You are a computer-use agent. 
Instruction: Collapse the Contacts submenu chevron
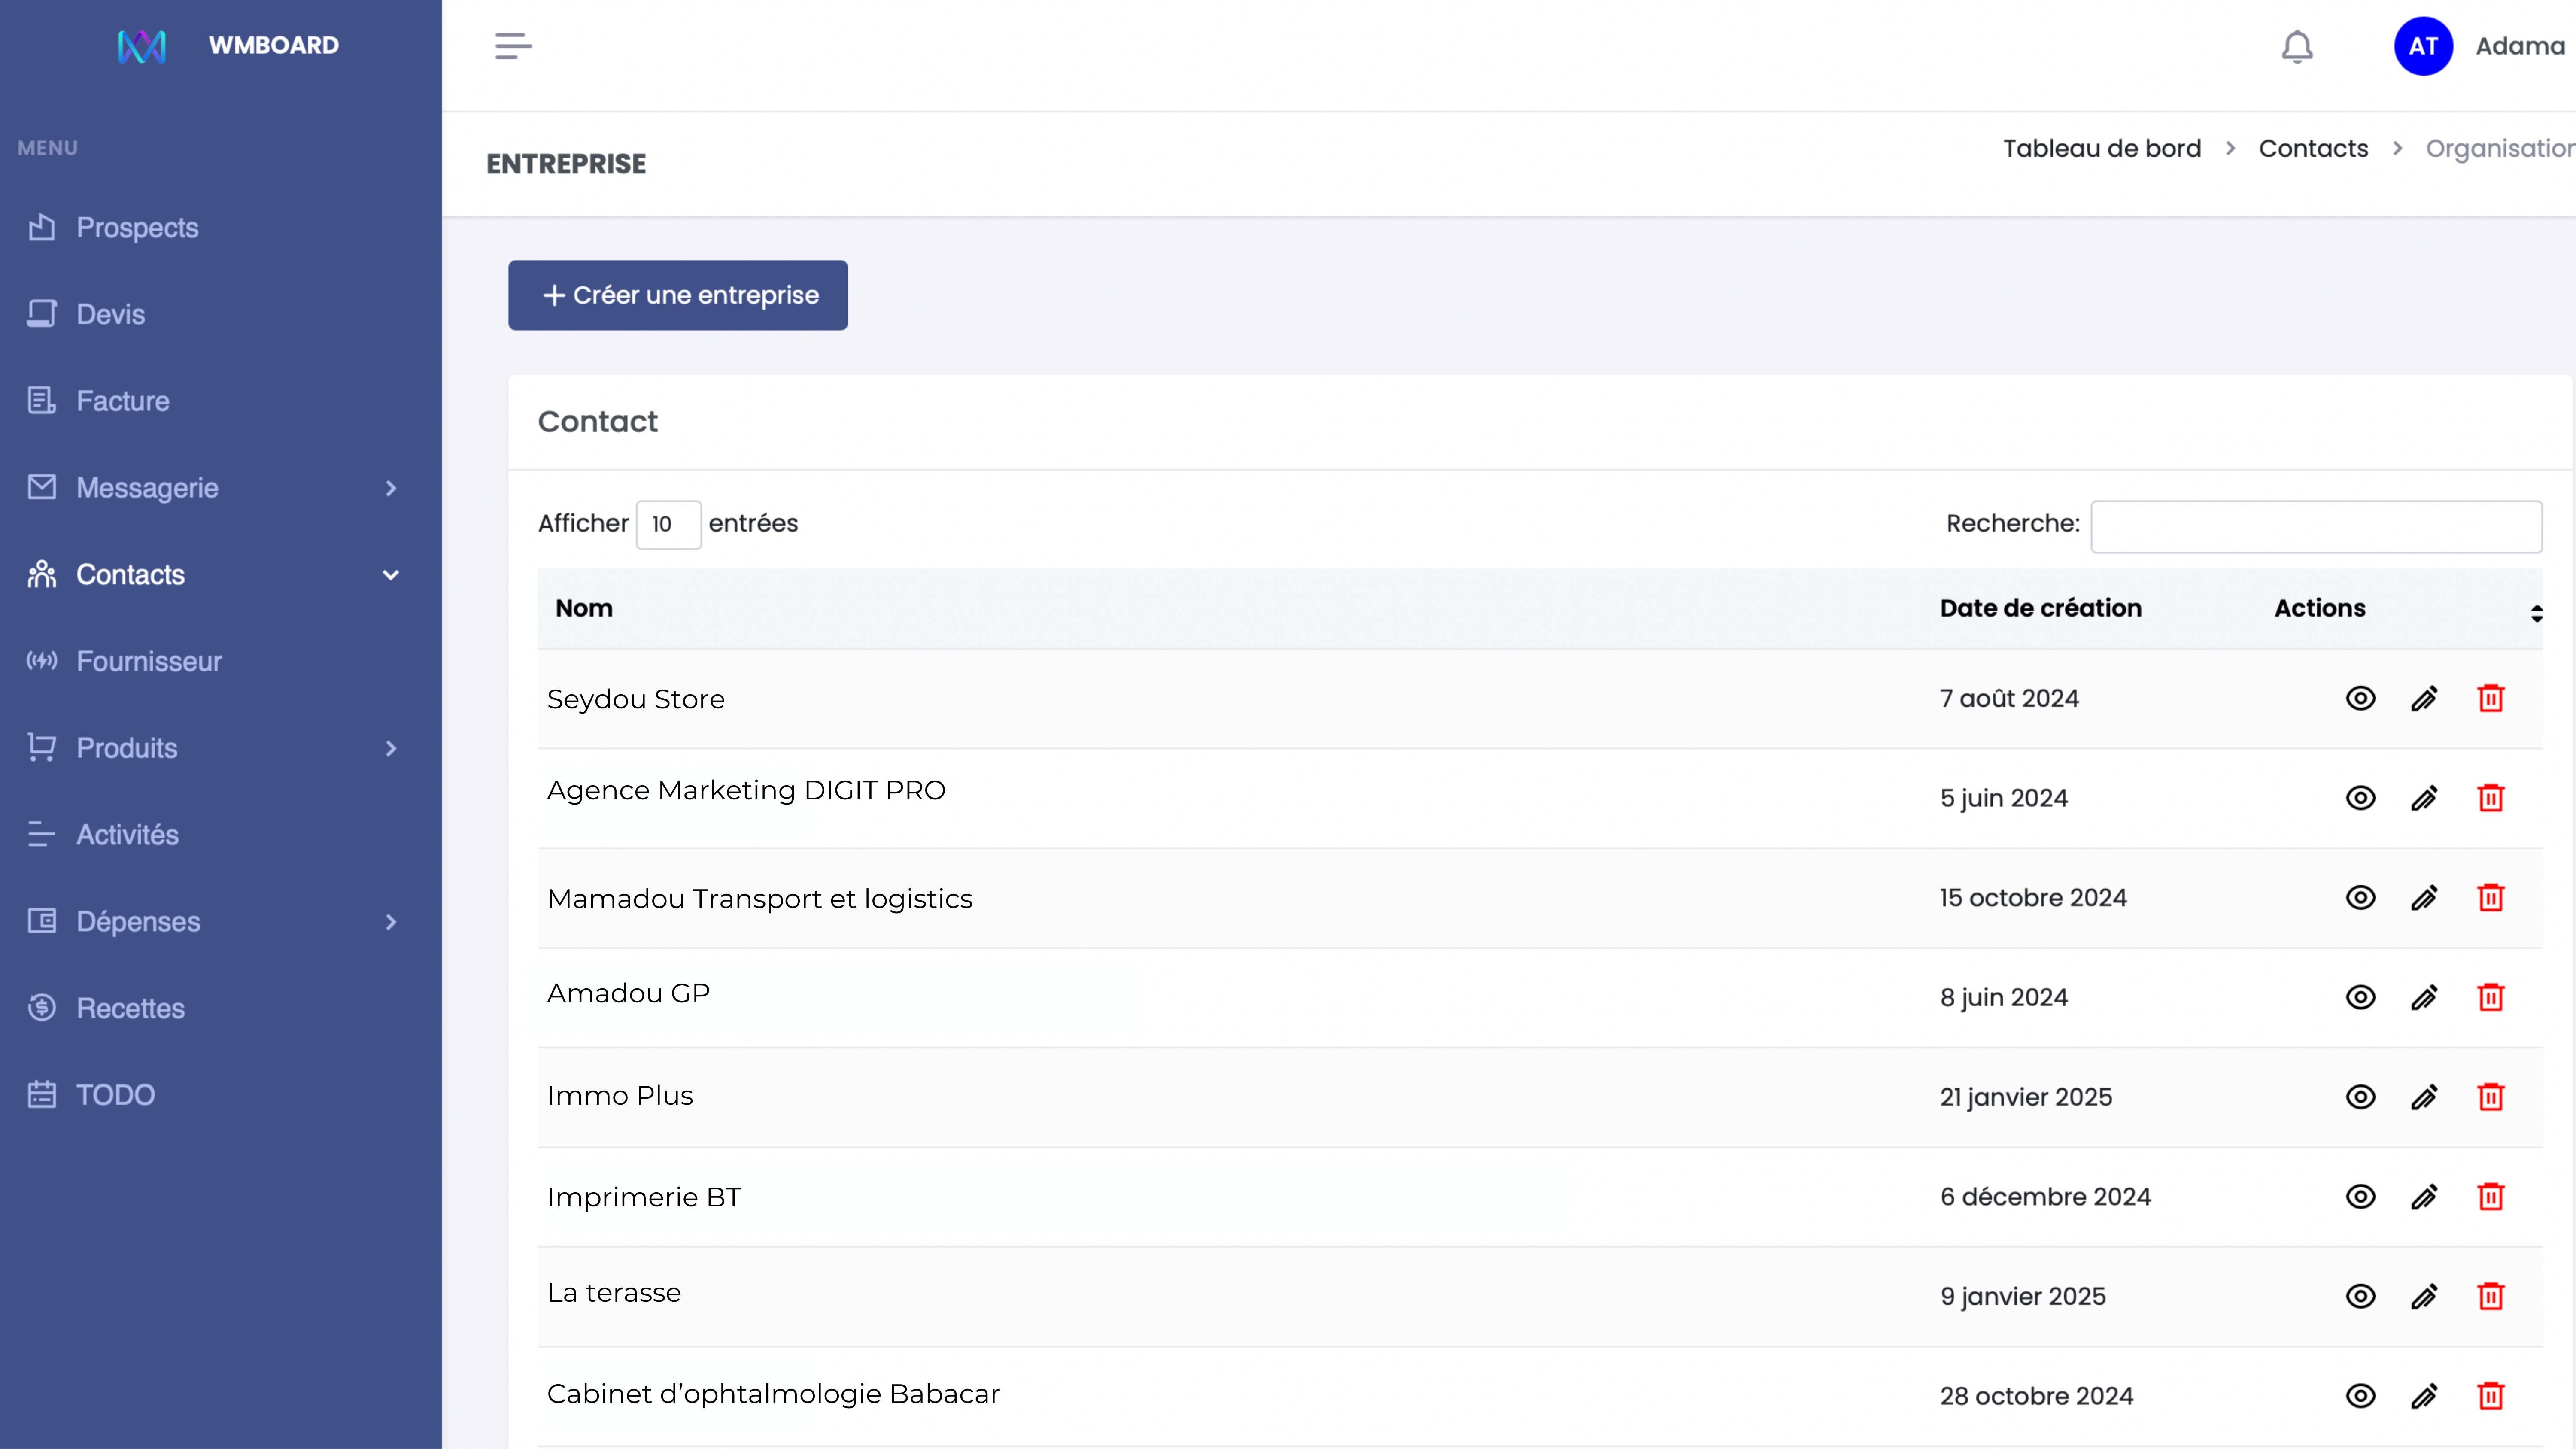tap(391, 575)
